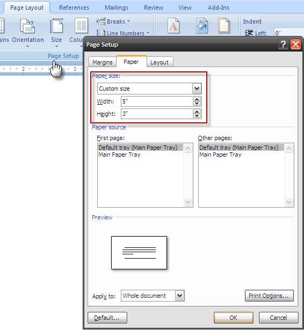
Task: Click the Height input field
Action: click(157, 114)
